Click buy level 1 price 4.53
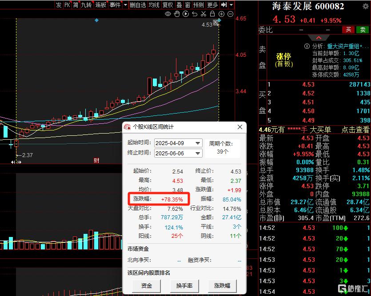The width and height of the screenshot is (371, 296). click(x=308, y=84)
